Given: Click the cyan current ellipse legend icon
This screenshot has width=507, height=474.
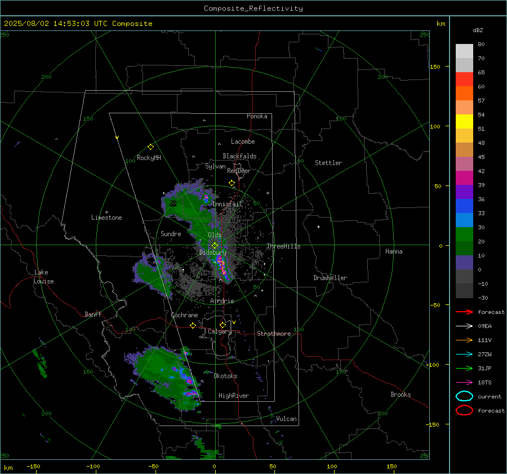Looking at the screenshot, I should [464, 396].
